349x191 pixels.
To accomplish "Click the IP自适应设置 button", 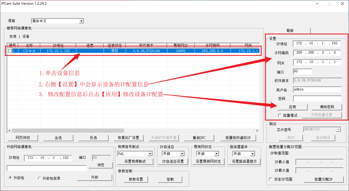I will (173, 161).
